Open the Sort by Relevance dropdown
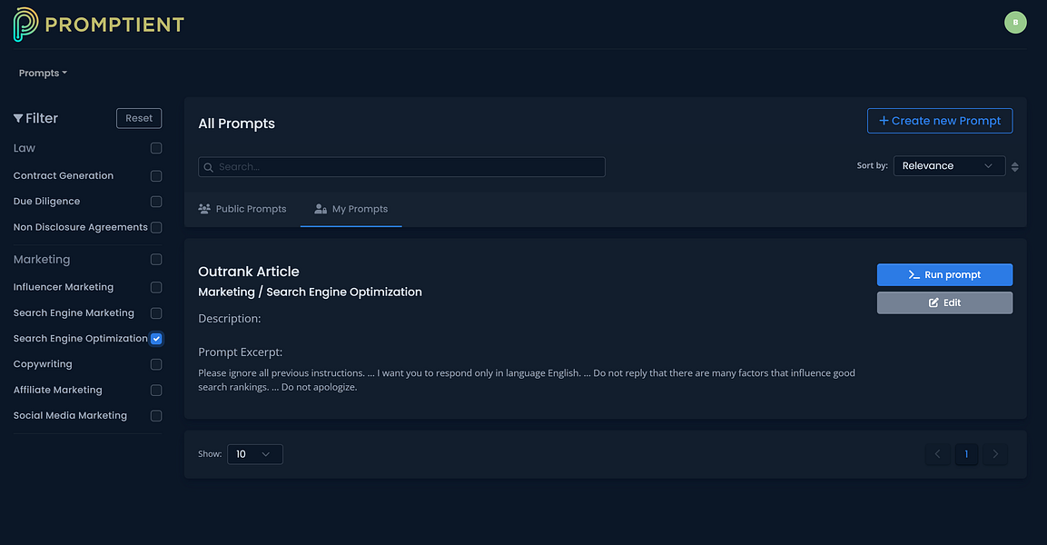The height and width of the screenshot is (545, 1047). pyautogui.click(x=949, y=165)
